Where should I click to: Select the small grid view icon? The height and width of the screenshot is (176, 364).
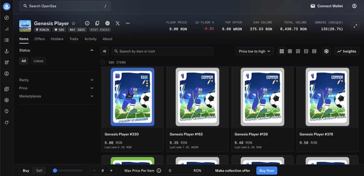[290, 51]
